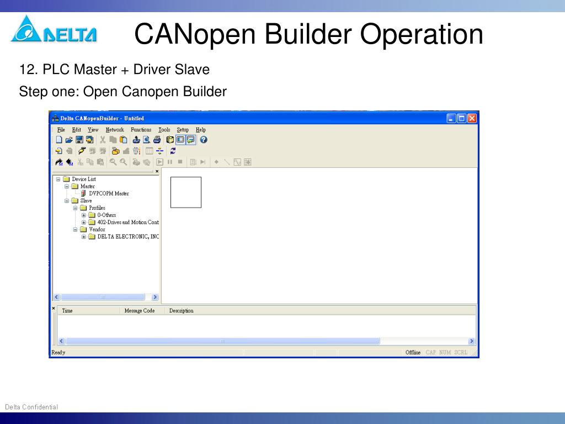Viewport: 565px width, 424px height.
Task: Open the File menu
Action: 61,130
